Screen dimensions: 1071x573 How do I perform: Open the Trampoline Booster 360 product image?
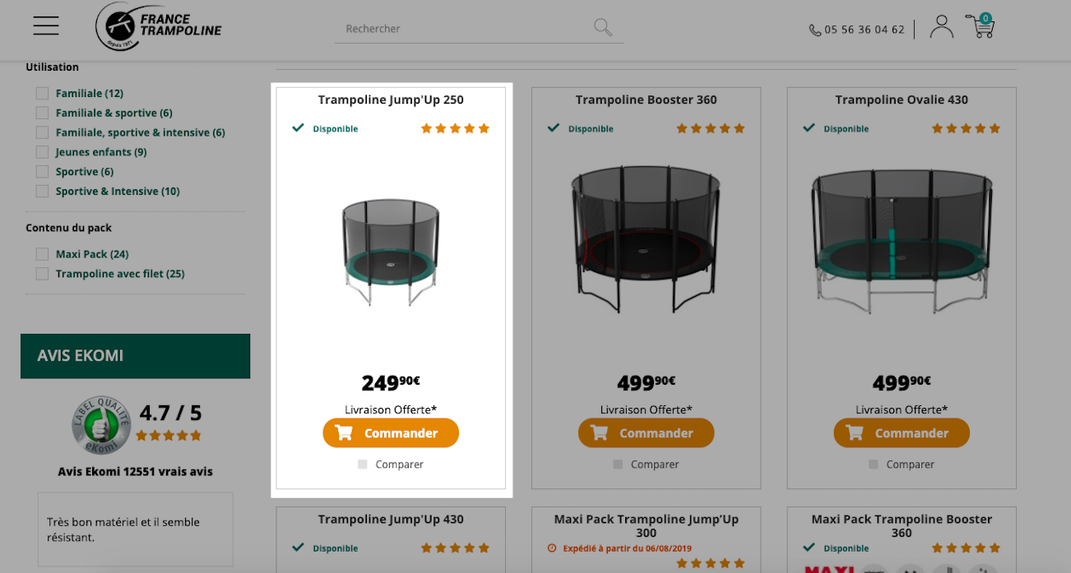point(646,238)
